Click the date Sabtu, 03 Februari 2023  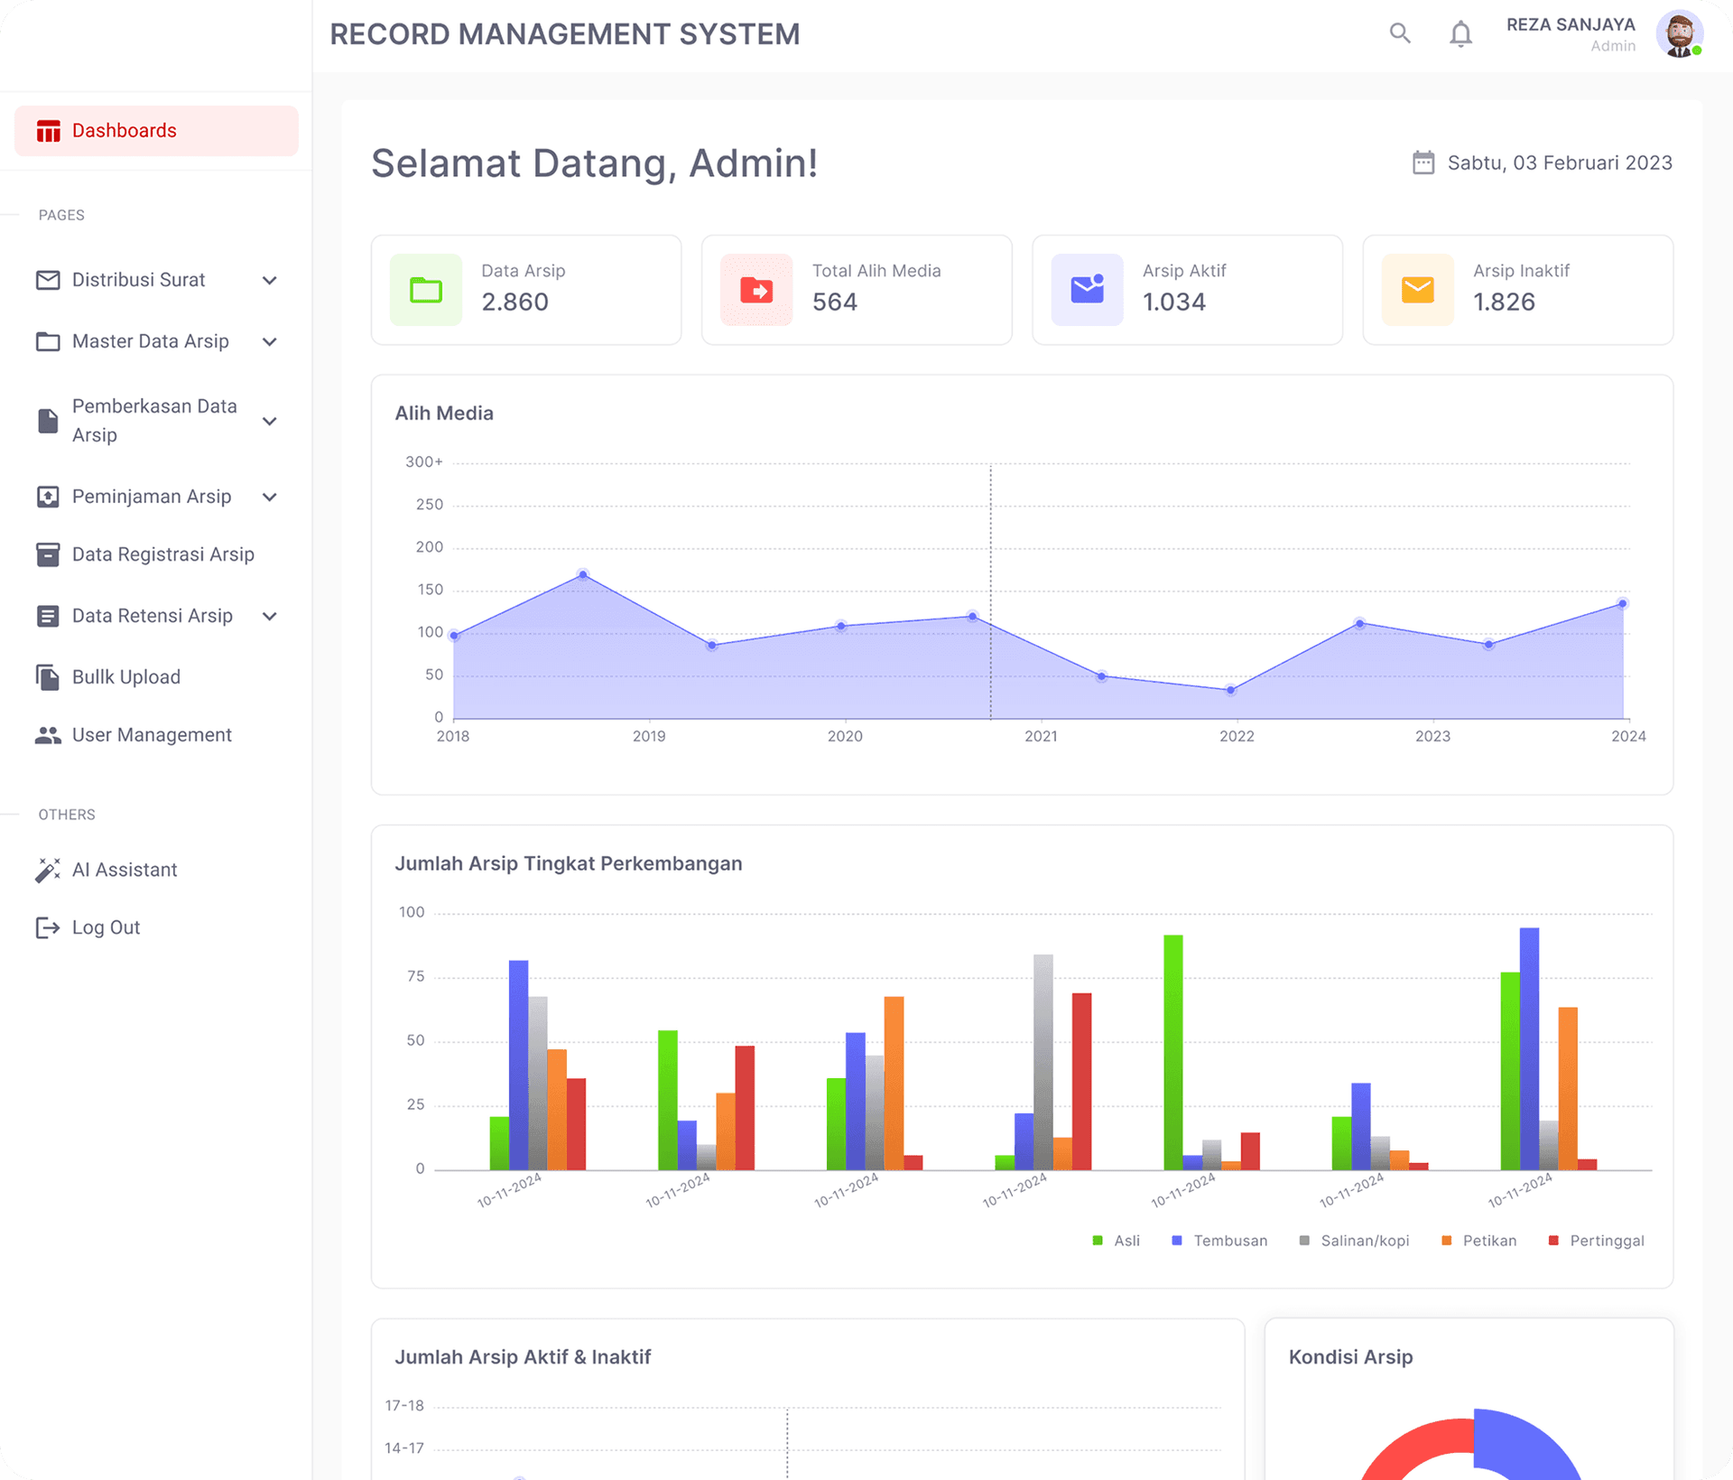[1560, 163]
